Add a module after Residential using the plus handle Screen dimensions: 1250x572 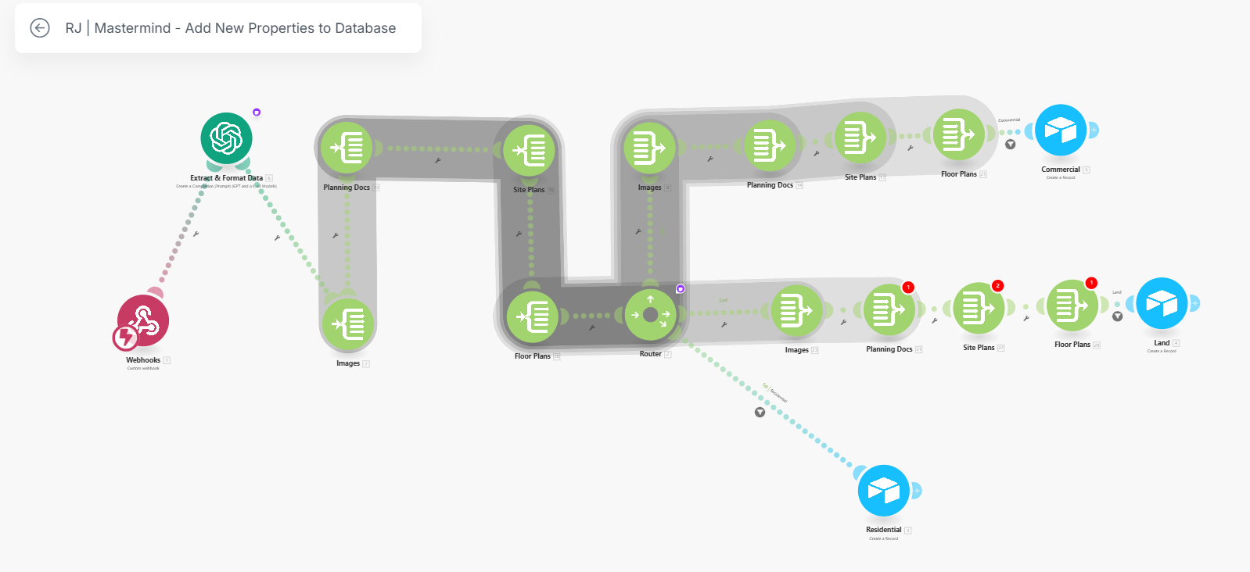click(917, 491)
